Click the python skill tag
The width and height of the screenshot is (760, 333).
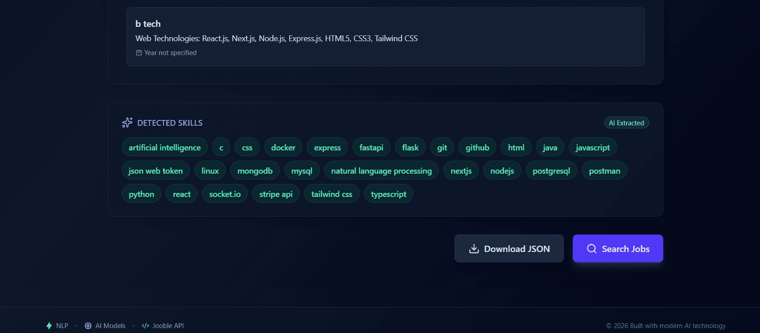[x=141, y=194]
